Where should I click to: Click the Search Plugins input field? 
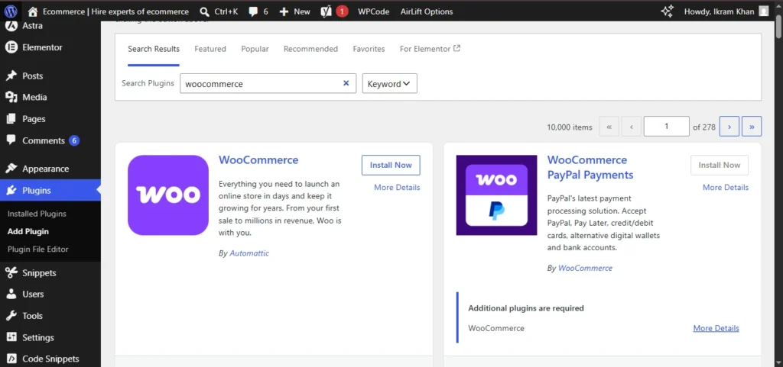click(x=268, y=84)
